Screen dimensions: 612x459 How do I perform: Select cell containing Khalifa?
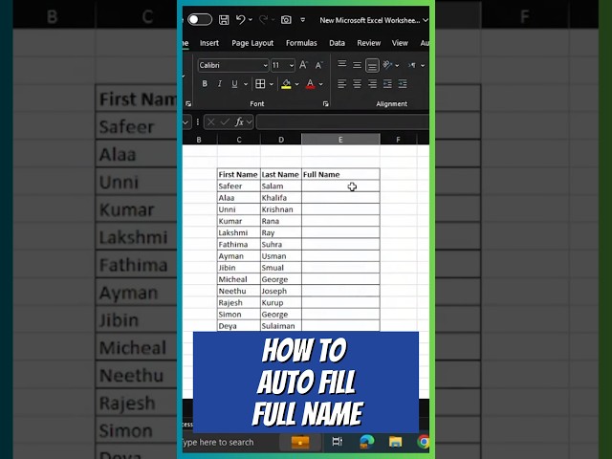coord(281,198)
